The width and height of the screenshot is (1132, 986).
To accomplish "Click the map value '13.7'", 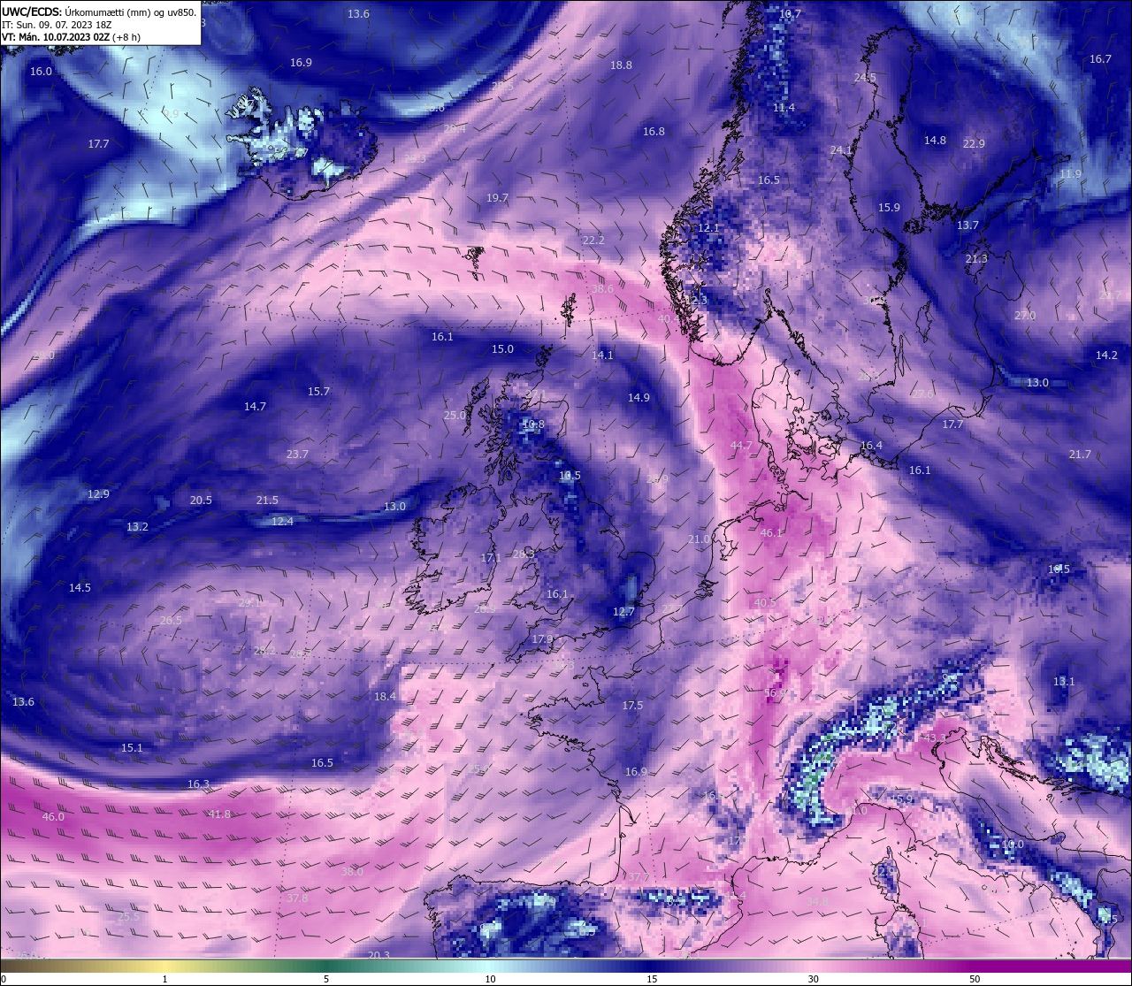I will point(968,225).
